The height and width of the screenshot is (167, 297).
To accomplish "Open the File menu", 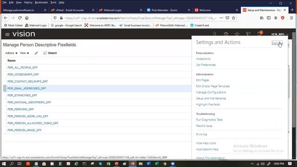I will click(5, 2).
